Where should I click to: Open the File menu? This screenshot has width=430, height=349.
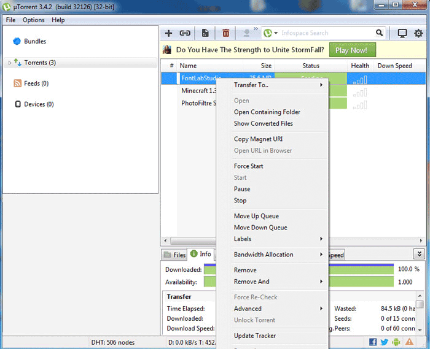(10, 20)
